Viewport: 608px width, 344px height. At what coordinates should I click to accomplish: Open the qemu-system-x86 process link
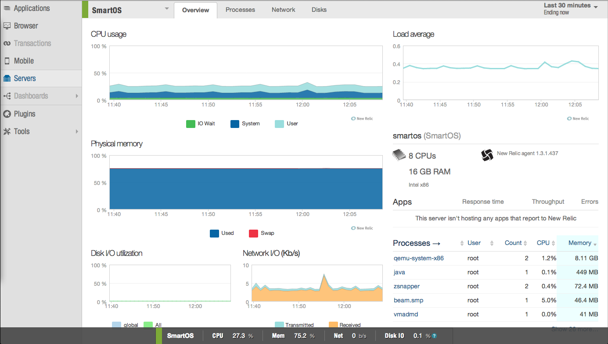[419, 258]
